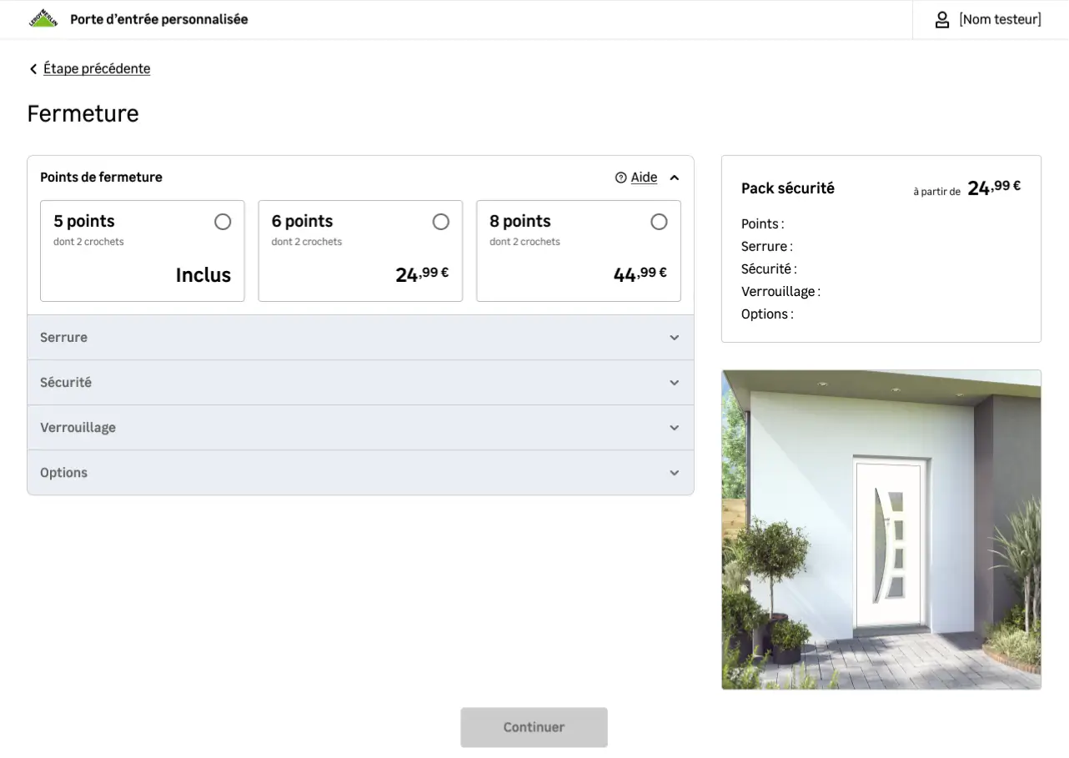
Task: Select the 5 points radio button
Action: 223,222
